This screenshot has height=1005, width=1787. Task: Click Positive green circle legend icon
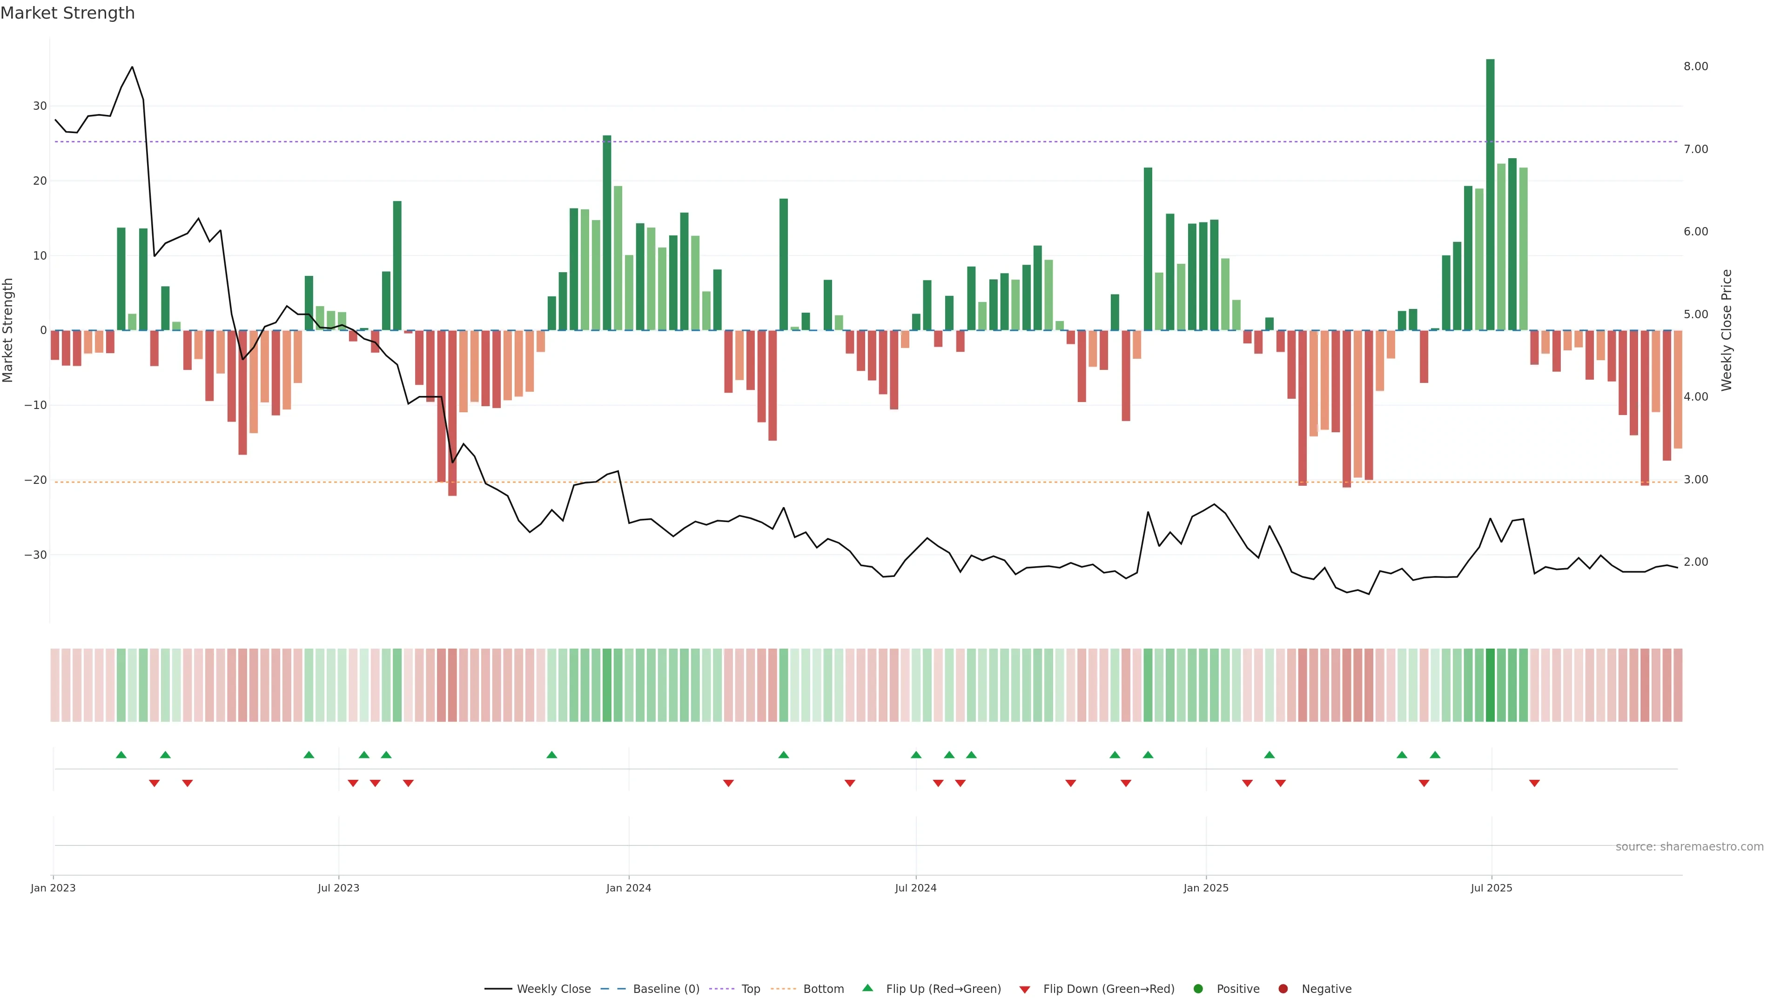1198,989
